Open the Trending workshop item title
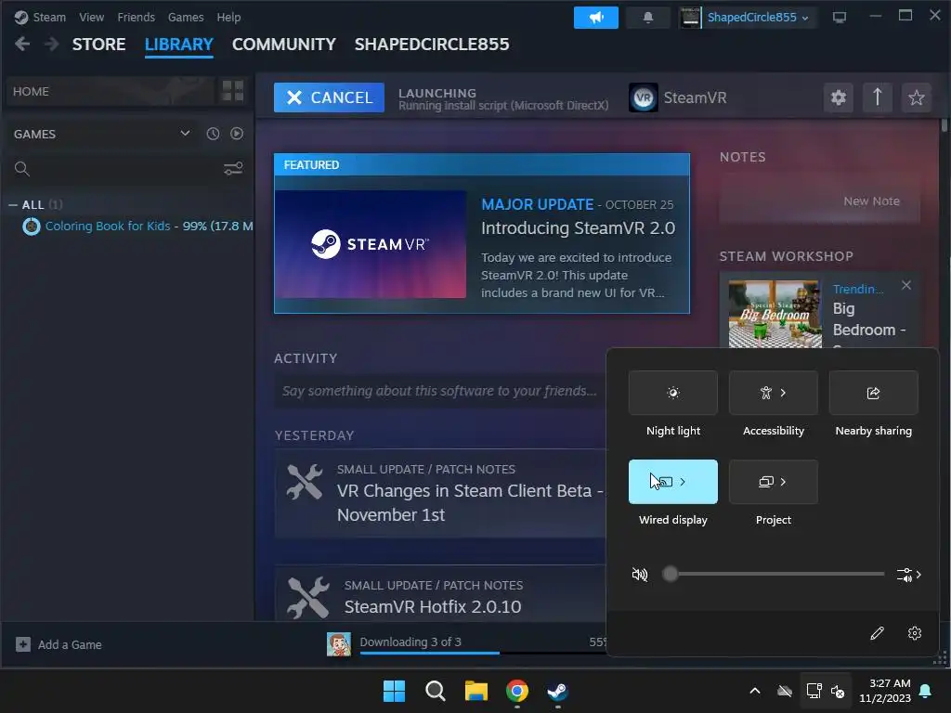The height and width of the screenshot is (713, 951). click(x=857, y=290)
